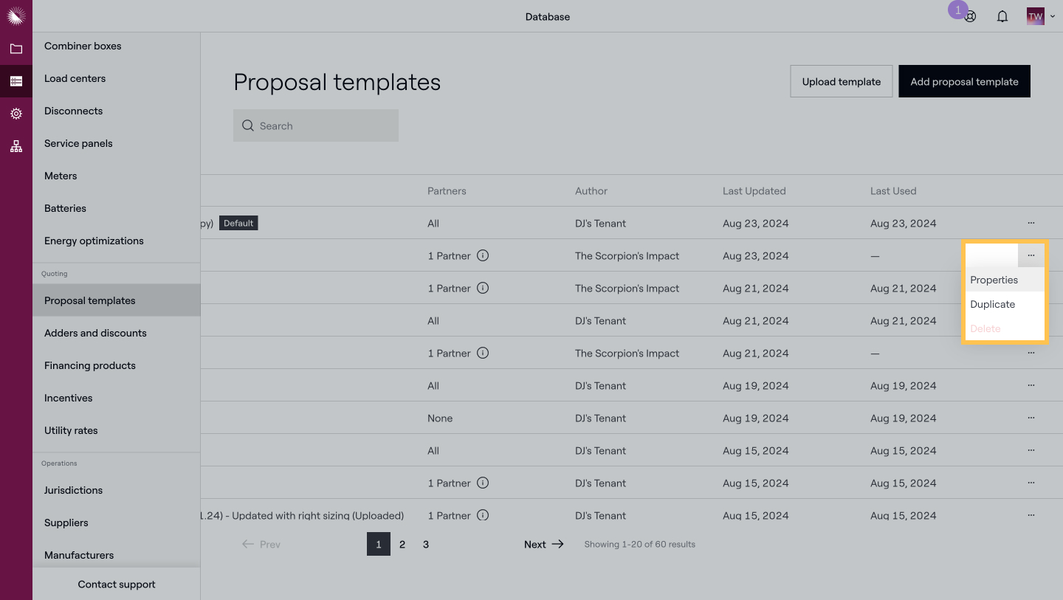Image resolution: width=1063 pixels, height=600 pixels.
Task: Choose Duplicate from the context menu
Action: pyautogui.click(x=992, y=304)
